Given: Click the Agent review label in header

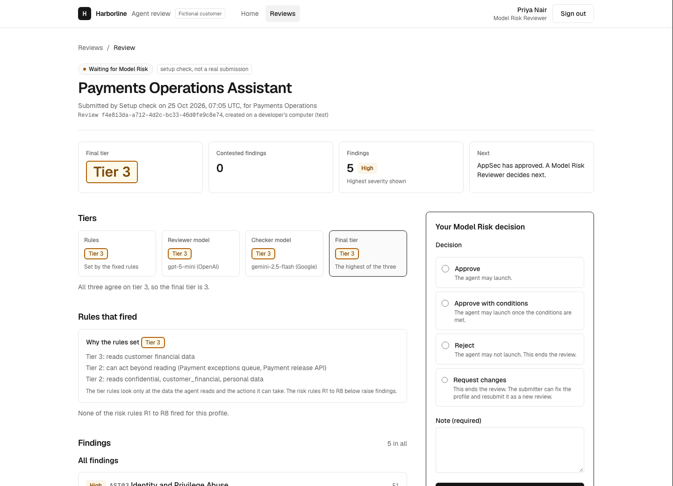Looking at the screenshot, I should click(x=151, y=14).
